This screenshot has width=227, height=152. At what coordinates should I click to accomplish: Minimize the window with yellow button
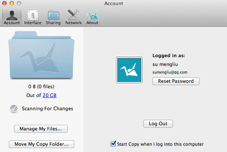coord(12,3)
